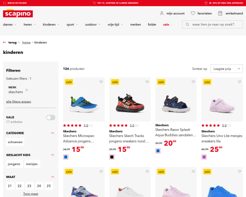
Task: Open 5.0 rating of Microspec Advance
Action: coord(86,125)
